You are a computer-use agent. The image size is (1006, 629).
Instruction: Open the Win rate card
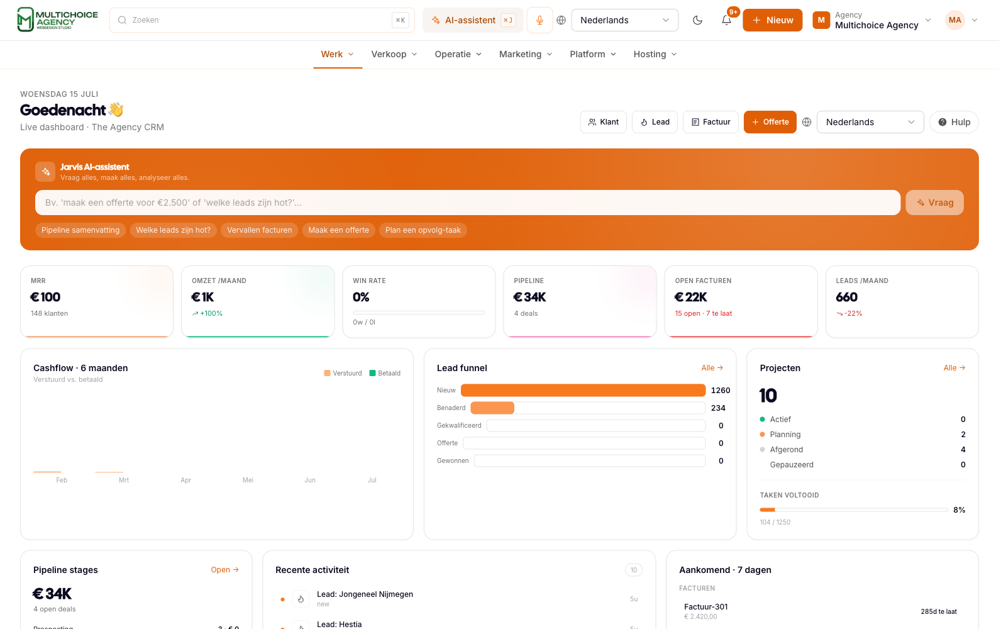419,301
